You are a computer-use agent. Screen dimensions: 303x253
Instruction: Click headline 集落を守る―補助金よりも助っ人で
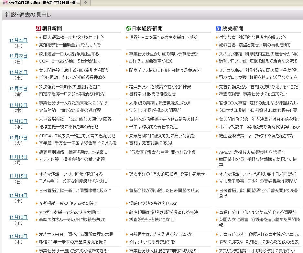coord(70,45)
